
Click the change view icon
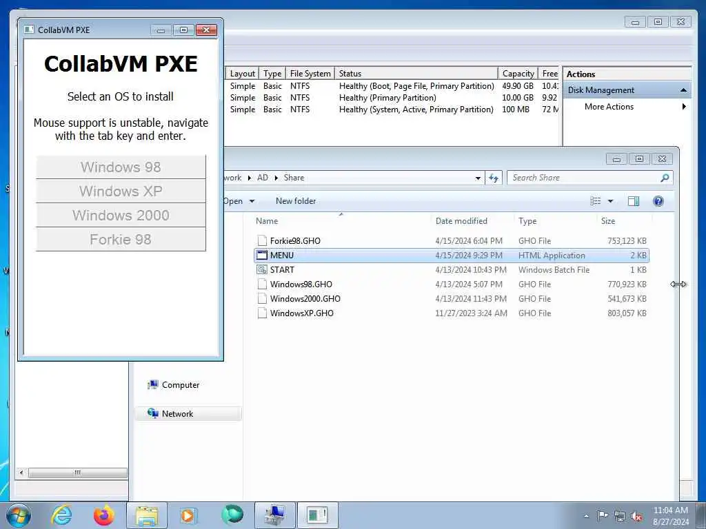tap(595, 201)
